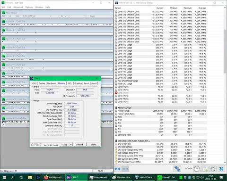Click sensor icon beside Total CPU Usage
This screenshot has height=181, width=227.
116,84
